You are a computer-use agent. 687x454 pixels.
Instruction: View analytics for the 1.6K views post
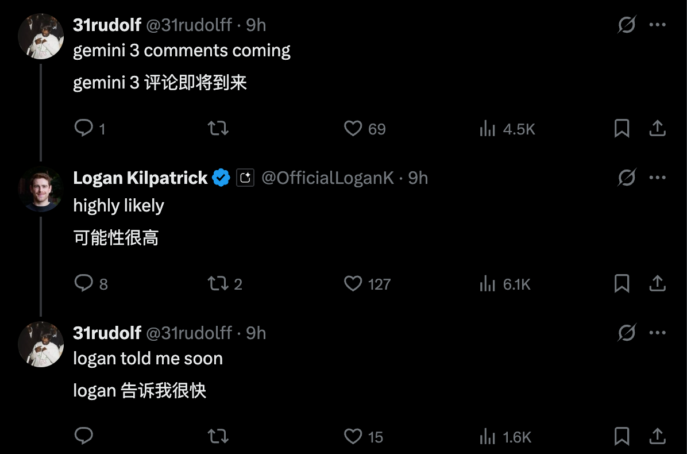click(488, 437)
